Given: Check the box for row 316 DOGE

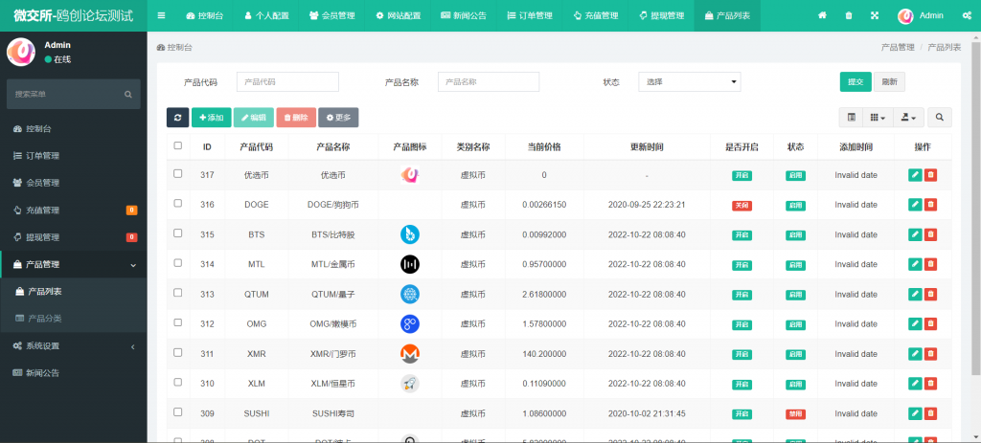Looking at the screenshot, I should point(177,203).
